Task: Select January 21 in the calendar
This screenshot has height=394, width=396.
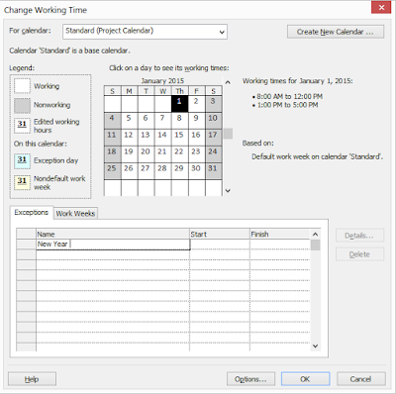Action: point(162,154)
